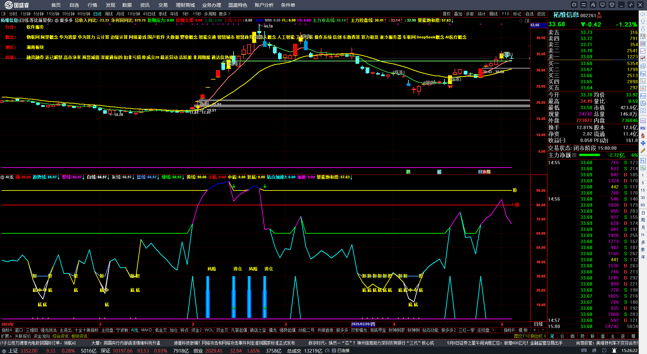Select the pencil drawing tool sidebar icon
This screenshot has width=647, height=354.
[643, 150]
